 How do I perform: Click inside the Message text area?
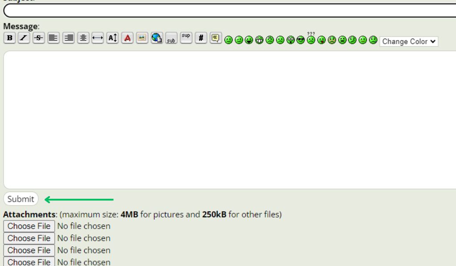point(230,119)
